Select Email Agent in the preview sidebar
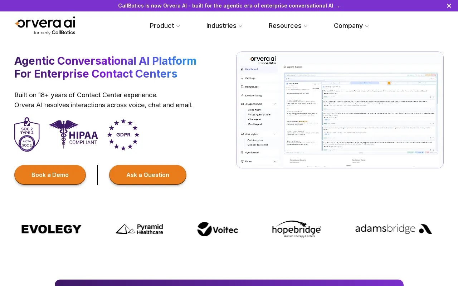458x286 pixels. coord(255,124)
